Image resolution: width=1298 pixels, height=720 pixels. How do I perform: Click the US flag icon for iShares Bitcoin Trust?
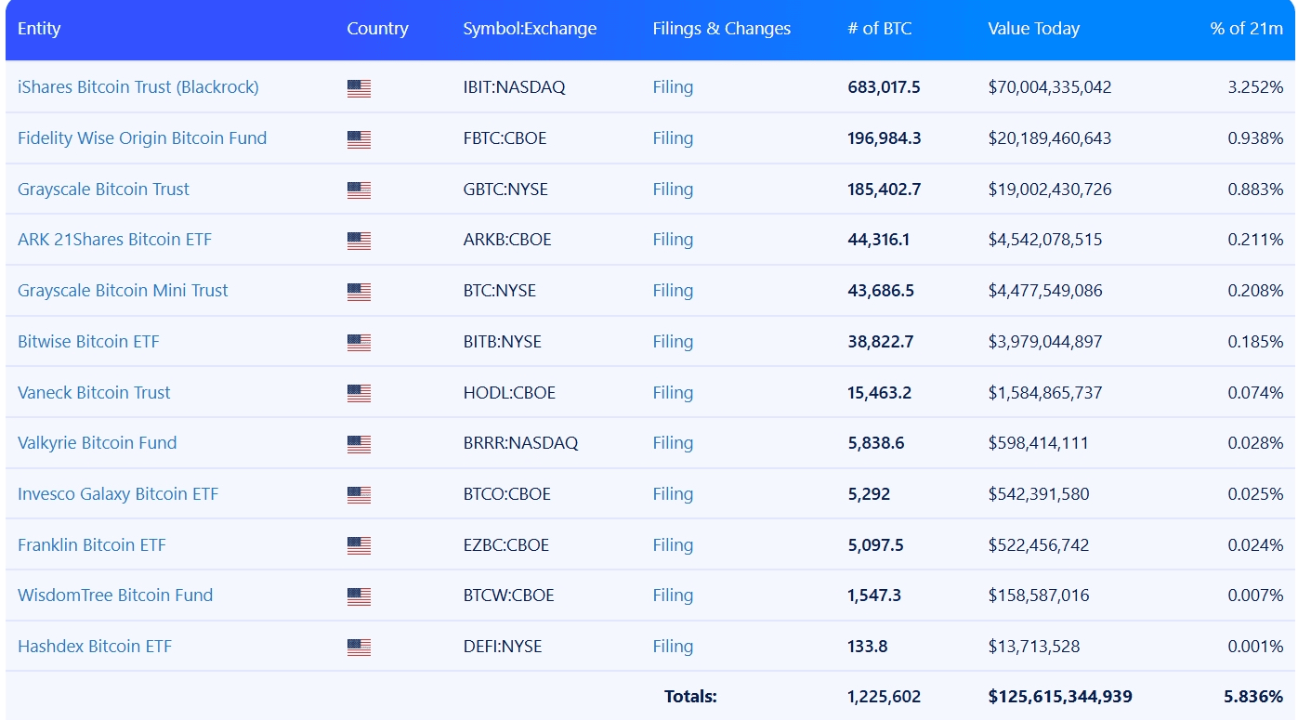click(x=359, y=88)
